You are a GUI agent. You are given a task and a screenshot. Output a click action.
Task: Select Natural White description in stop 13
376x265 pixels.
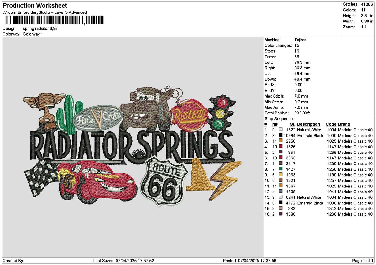(x=309, y=197)
